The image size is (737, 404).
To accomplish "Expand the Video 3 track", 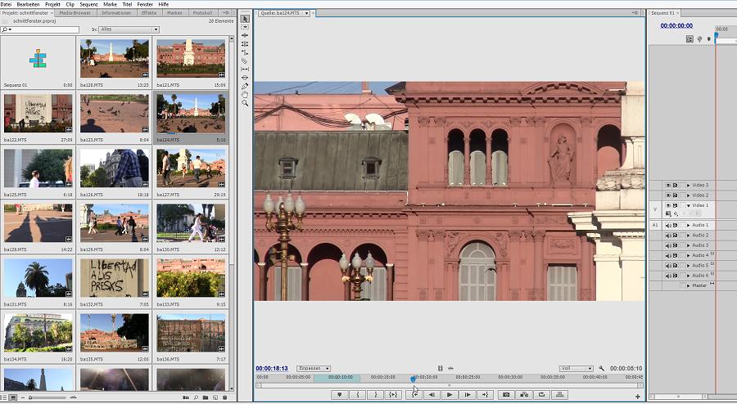I will (x=689, y=186).
